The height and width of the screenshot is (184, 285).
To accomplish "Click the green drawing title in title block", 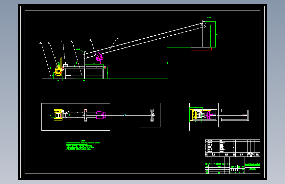I will pyautogui.click(x=252, y=165).
